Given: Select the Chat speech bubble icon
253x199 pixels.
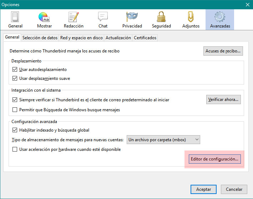Looking at the screenshot, I should point(103,17).
